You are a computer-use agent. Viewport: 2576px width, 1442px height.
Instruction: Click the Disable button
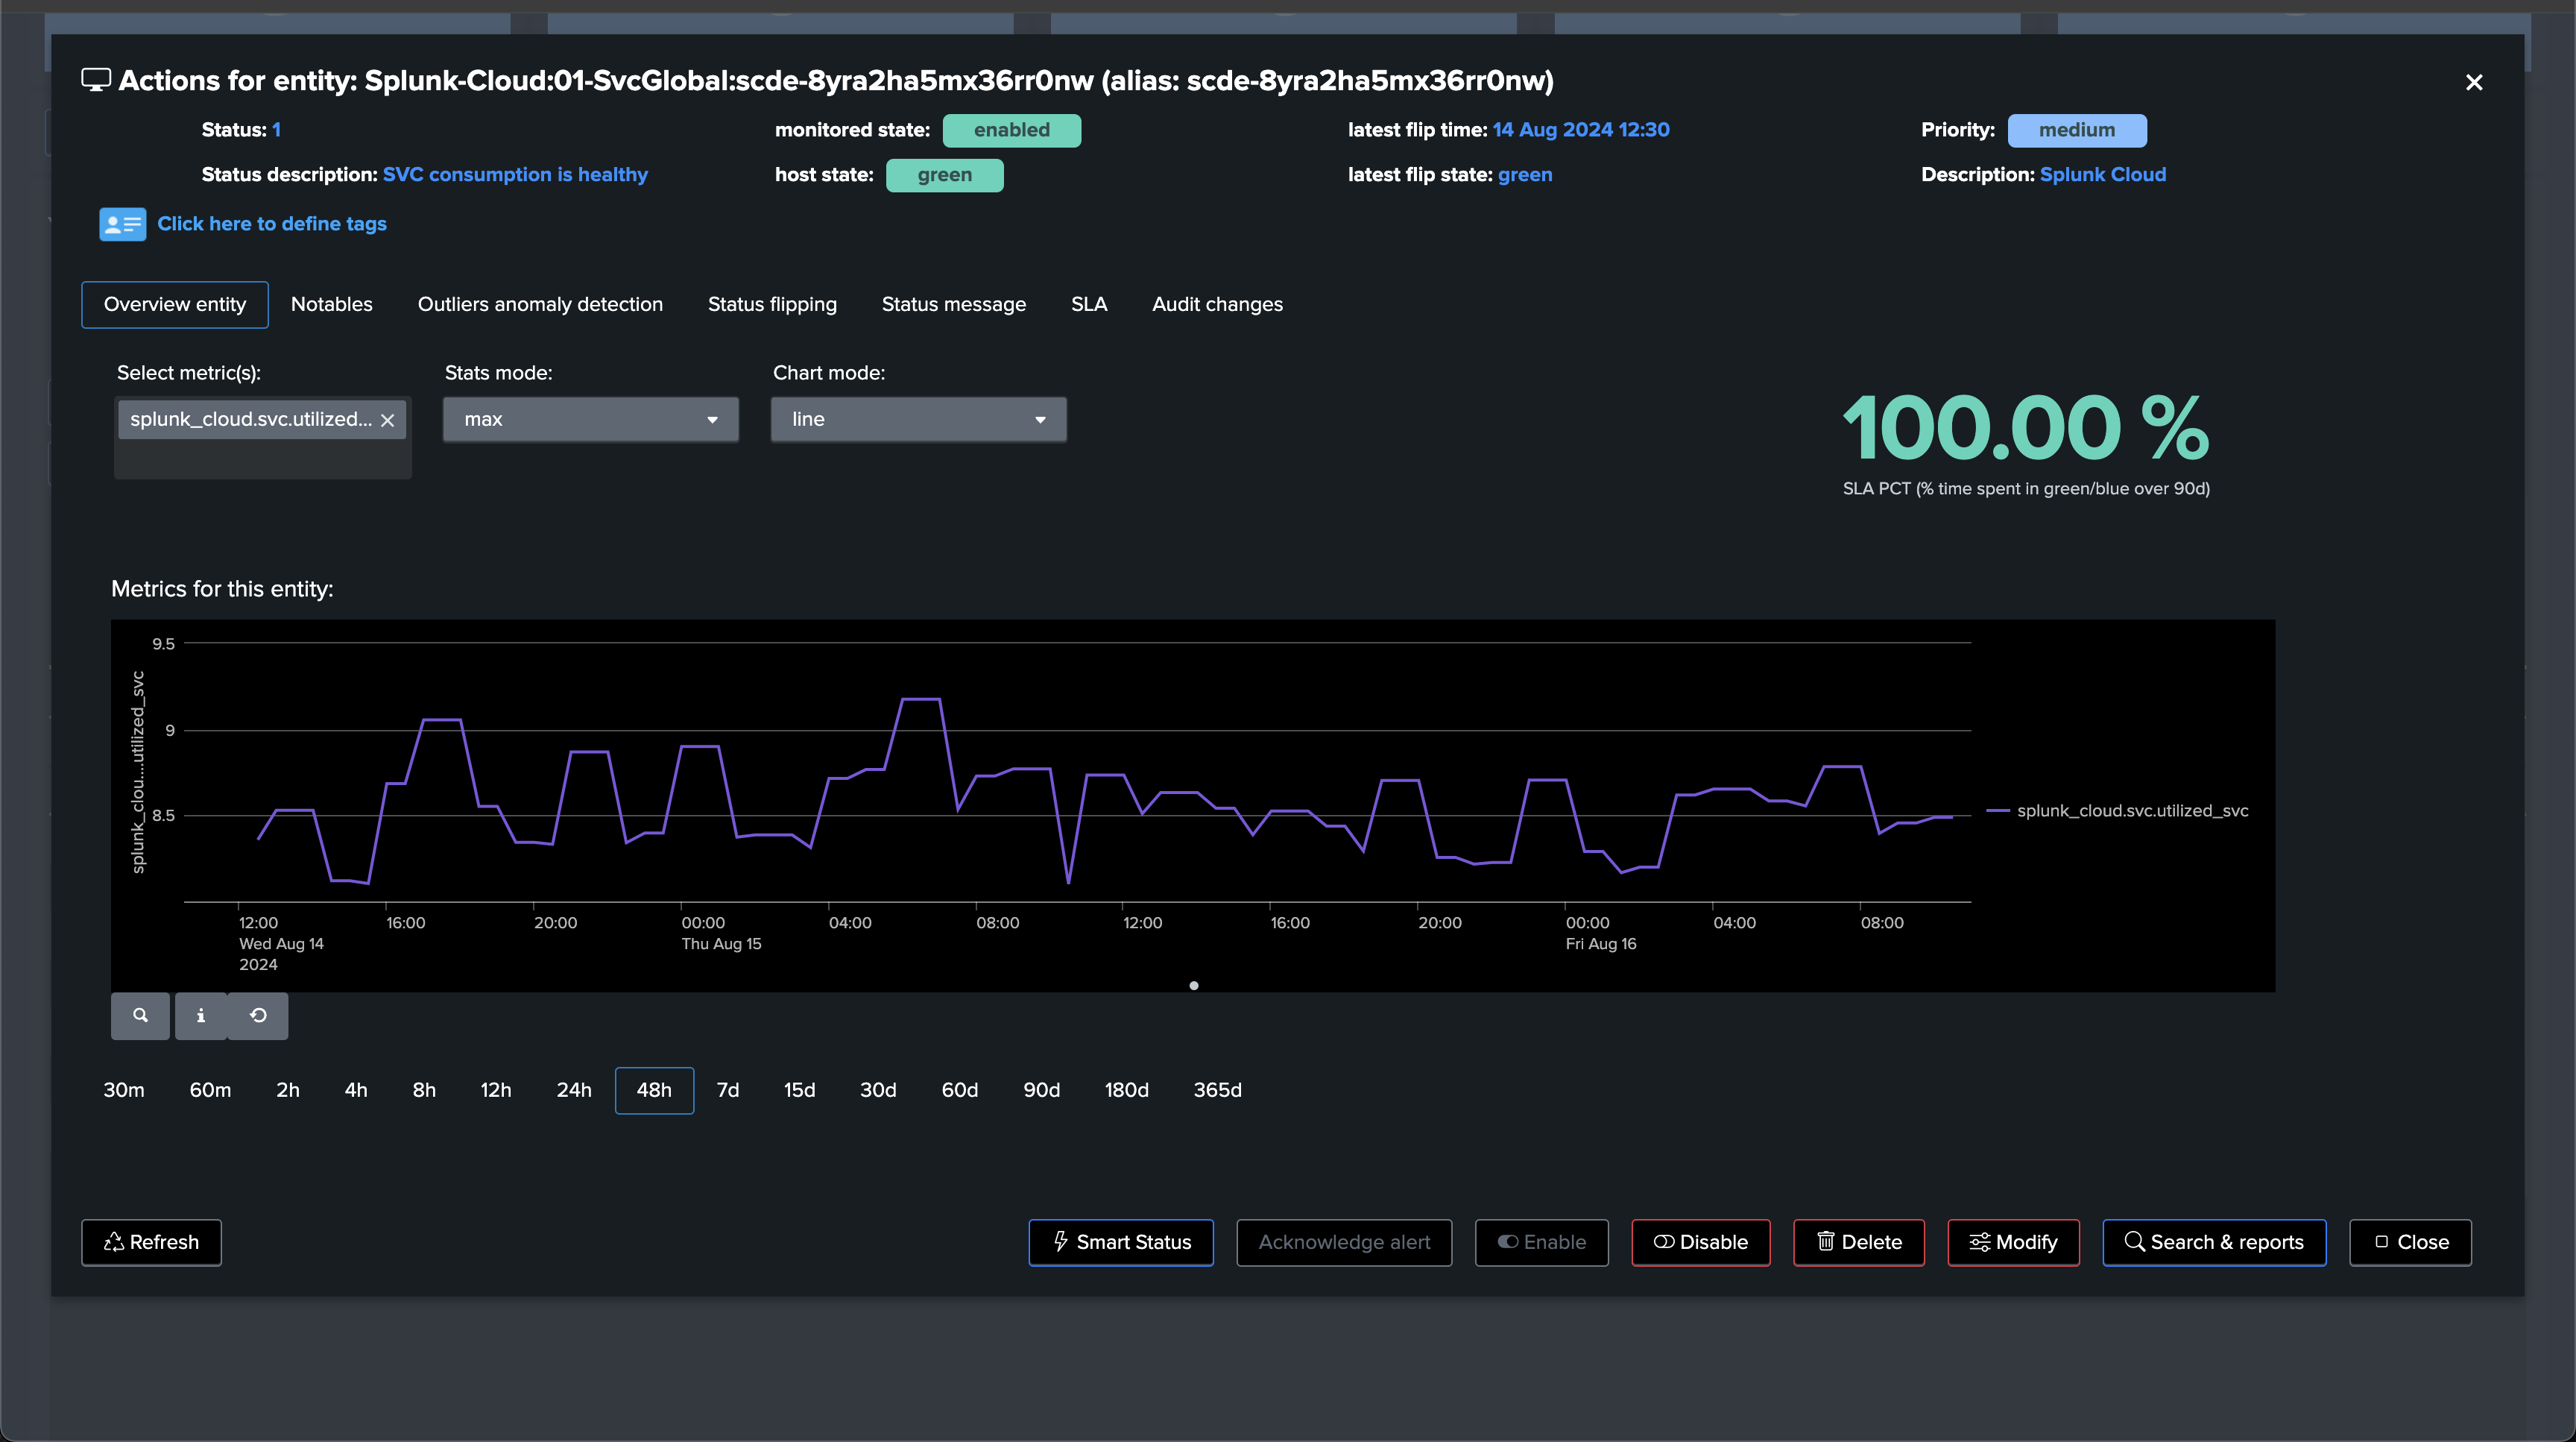click(x=1701, y=1242)
